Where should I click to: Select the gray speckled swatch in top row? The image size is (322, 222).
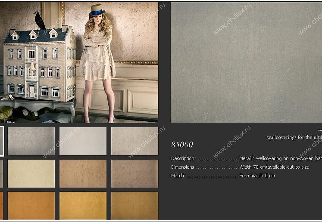click(31, 141)
